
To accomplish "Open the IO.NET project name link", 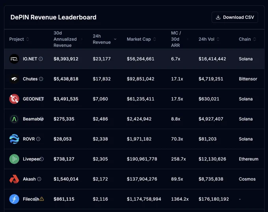I will point(30,59).
